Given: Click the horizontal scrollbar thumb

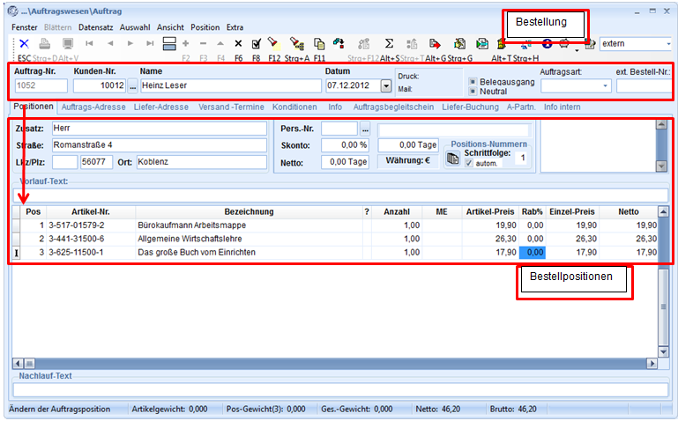Looking at the screenshot, I should click(29, 364).
